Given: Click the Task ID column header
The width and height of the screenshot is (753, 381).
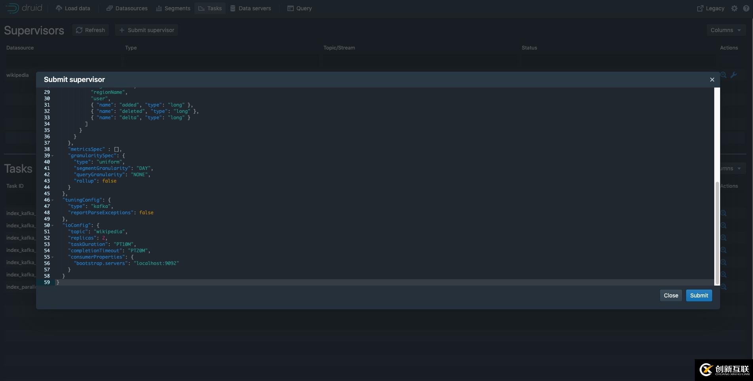Looking at the screenshot, I should point(15,186).
